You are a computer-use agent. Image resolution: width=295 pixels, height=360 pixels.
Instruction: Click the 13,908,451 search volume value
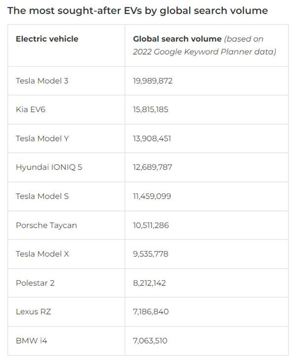coord(152,138)
